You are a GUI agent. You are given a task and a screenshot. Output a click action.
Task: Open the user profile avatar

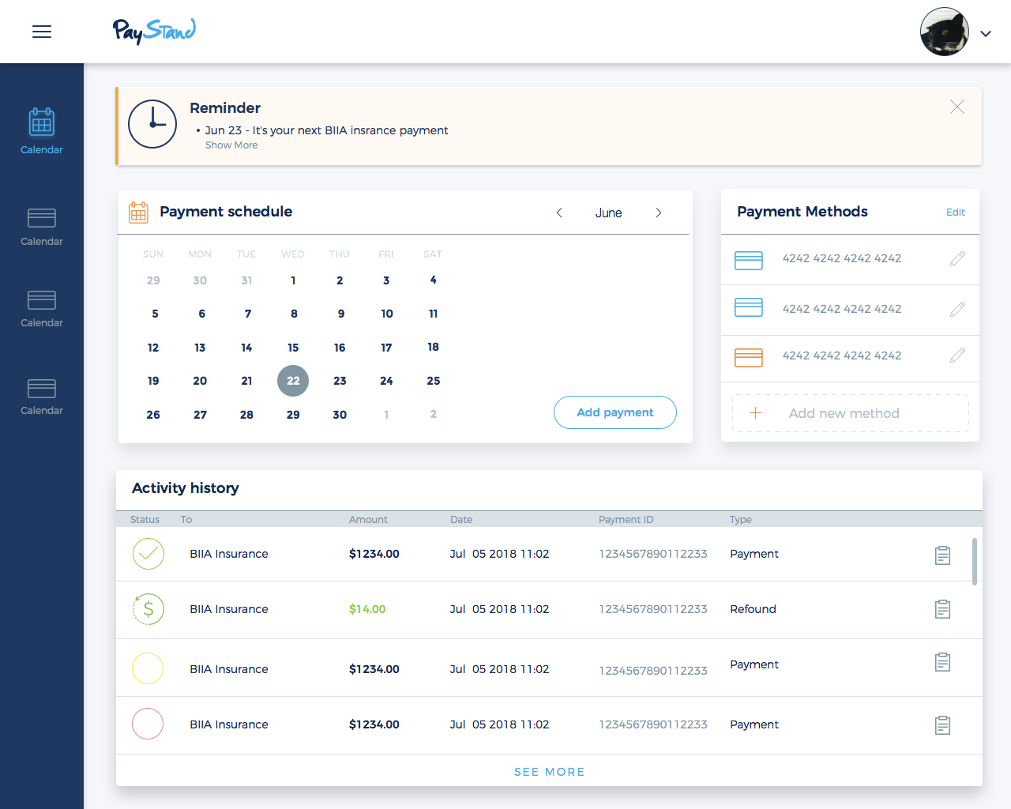click(945, 32)
